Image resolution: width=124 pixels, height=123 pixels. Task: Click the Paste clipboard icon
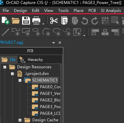pos(75,21)
